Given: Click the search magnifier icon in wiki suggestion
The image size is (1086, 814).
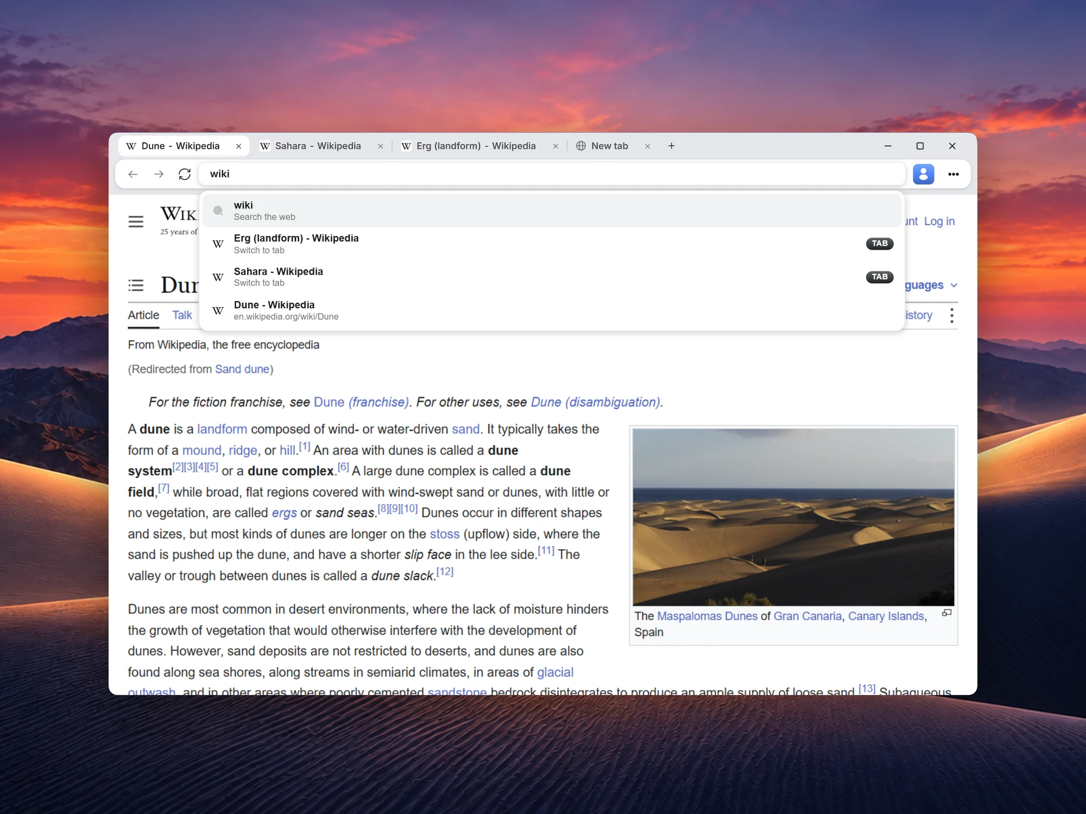Looking at the screenshot, I should (218, 211).
